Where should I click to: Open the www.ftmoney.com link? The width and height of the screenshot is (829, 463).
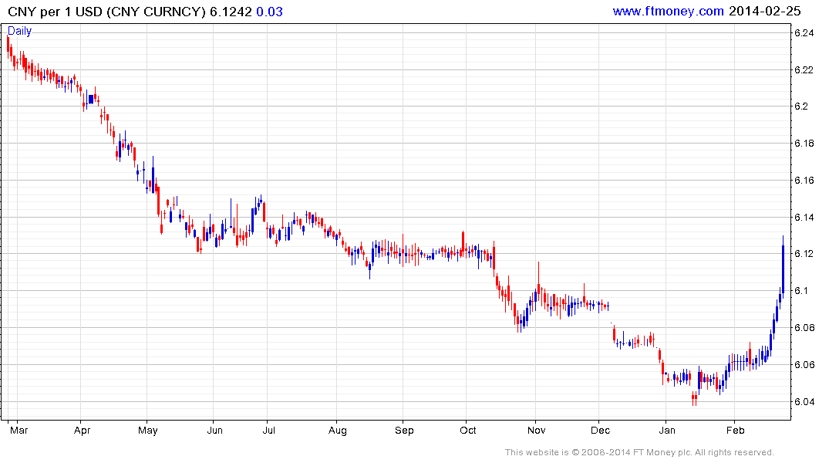(x=668, y=11)
